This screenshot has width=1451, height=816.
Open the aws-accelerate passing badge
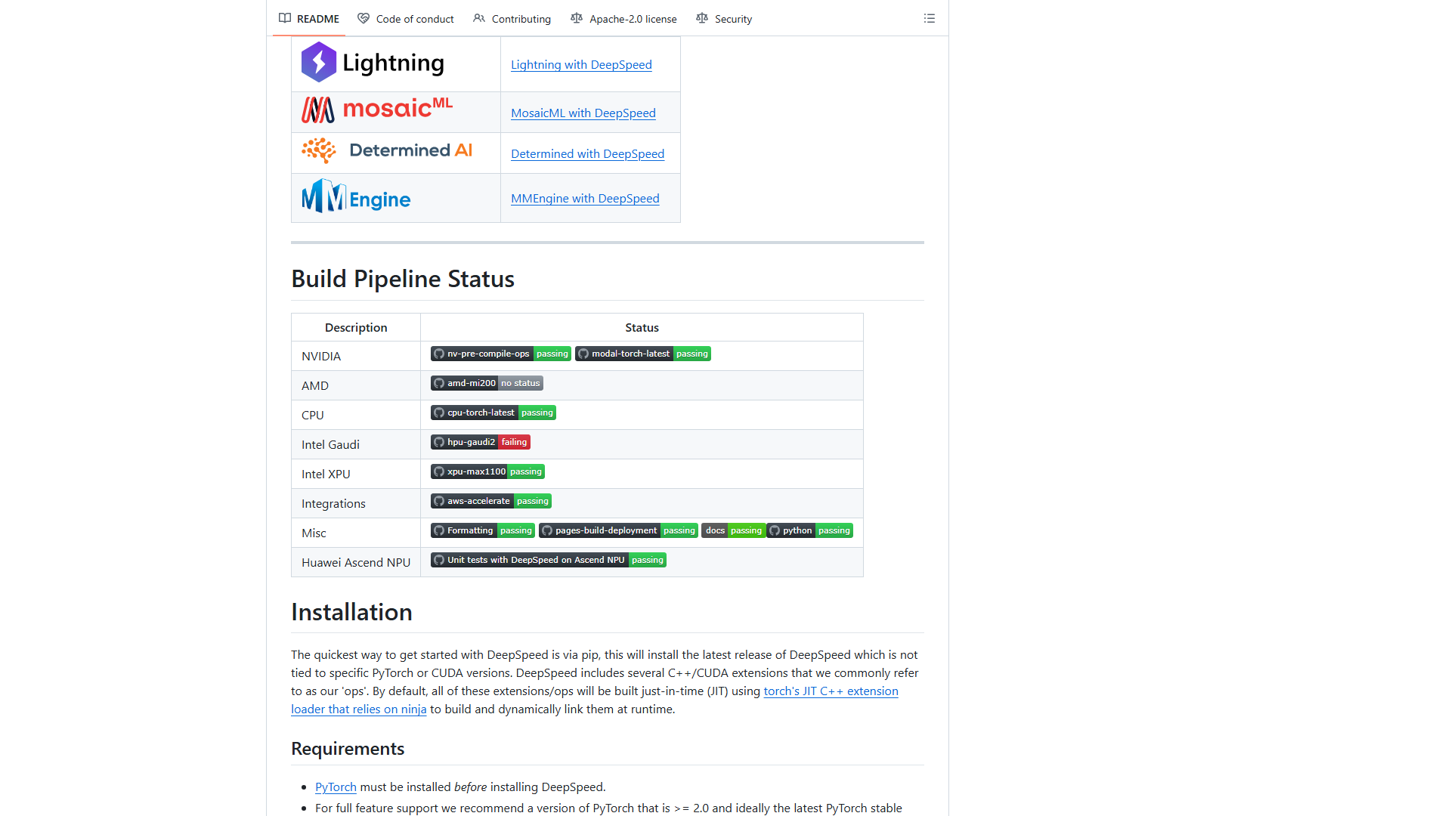[490, 501]
